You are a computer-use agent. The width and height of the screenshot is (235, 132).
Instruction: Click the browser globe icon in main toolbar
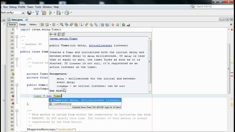[29, 12]
